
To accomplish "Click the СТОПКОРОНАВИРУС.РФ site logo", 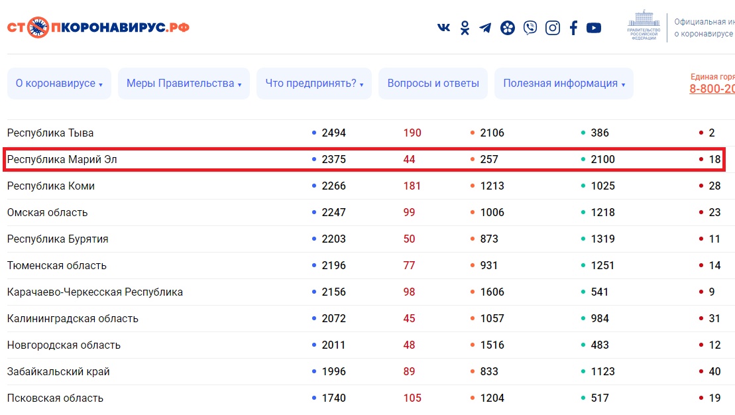I will point(98,28).
